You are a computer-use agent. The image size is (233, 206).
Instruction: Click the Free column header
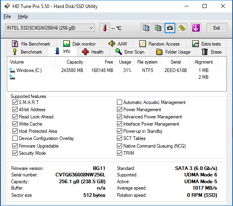[x=100, y=62]
